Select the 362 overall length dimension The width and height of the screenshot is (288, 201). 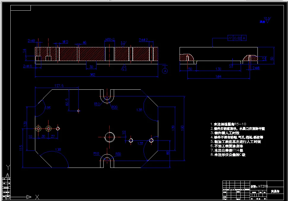92,75
